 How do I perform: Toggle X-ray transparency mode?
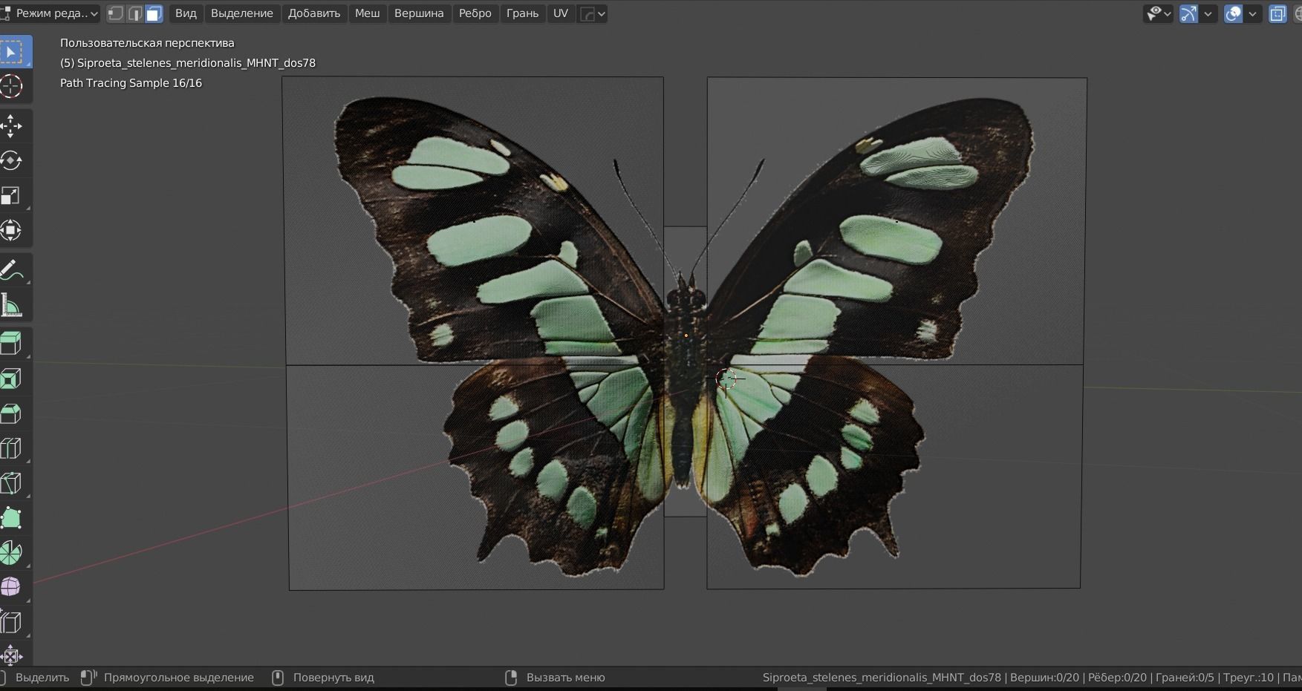[x=1277, y=13]
